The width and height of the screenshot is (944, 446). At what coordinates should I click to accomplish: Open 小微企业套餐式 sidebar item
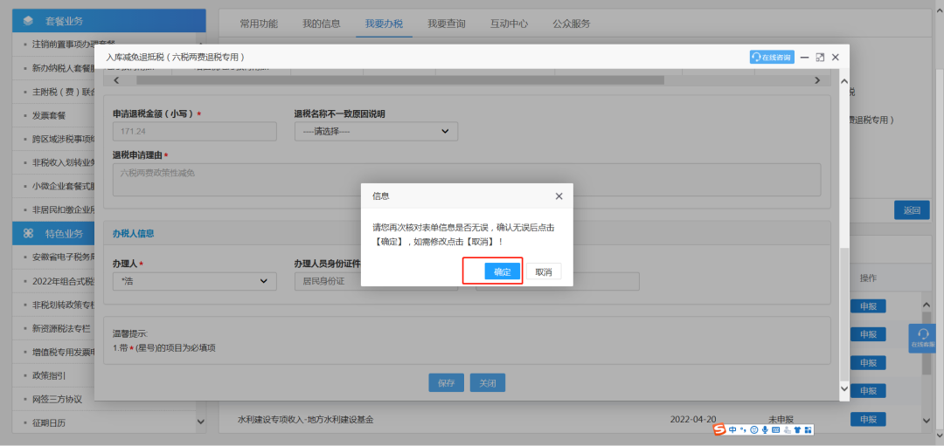(x=63, y=186)
